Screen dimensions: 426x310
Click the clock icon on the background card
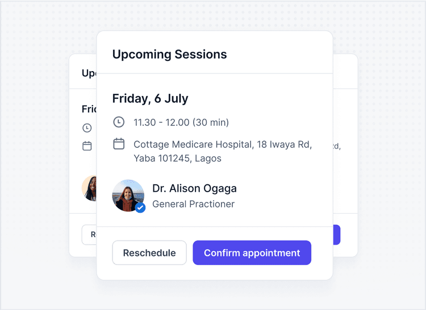[x=87, y=128]
